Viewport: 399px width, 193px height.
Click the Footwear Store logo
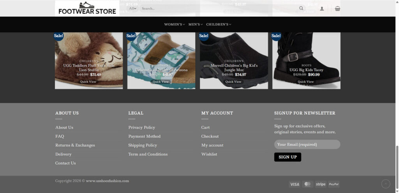coord(87,9)
